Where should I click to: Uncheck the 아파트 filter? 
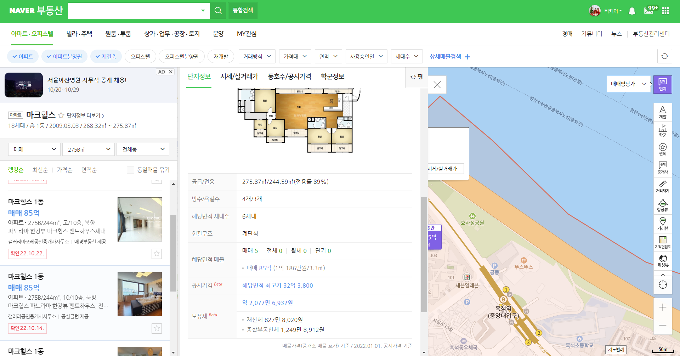coord(22,56)
